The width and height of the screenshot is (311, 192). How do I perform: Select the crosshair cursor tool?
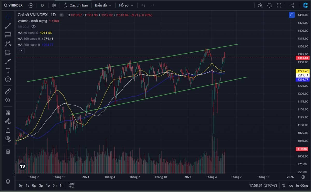8,17
